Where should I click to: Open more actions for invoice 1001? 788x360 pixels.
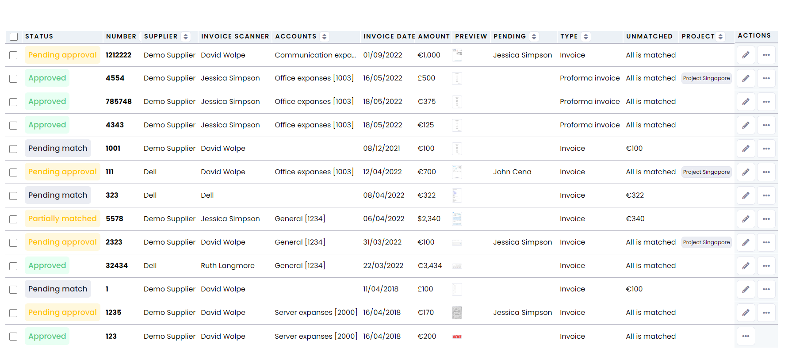pyautogui.click(x=766, y=149)
